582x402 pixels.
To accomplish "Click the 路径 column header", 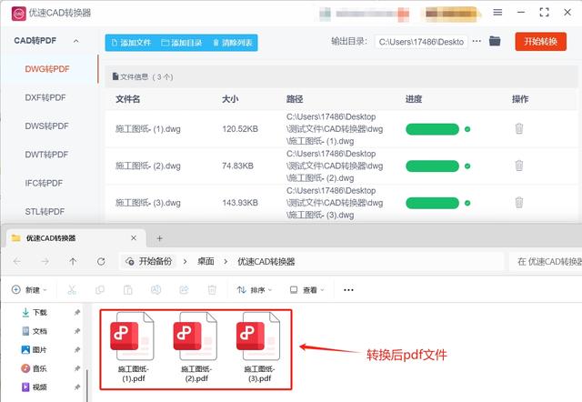I will [x=295, y=99].
